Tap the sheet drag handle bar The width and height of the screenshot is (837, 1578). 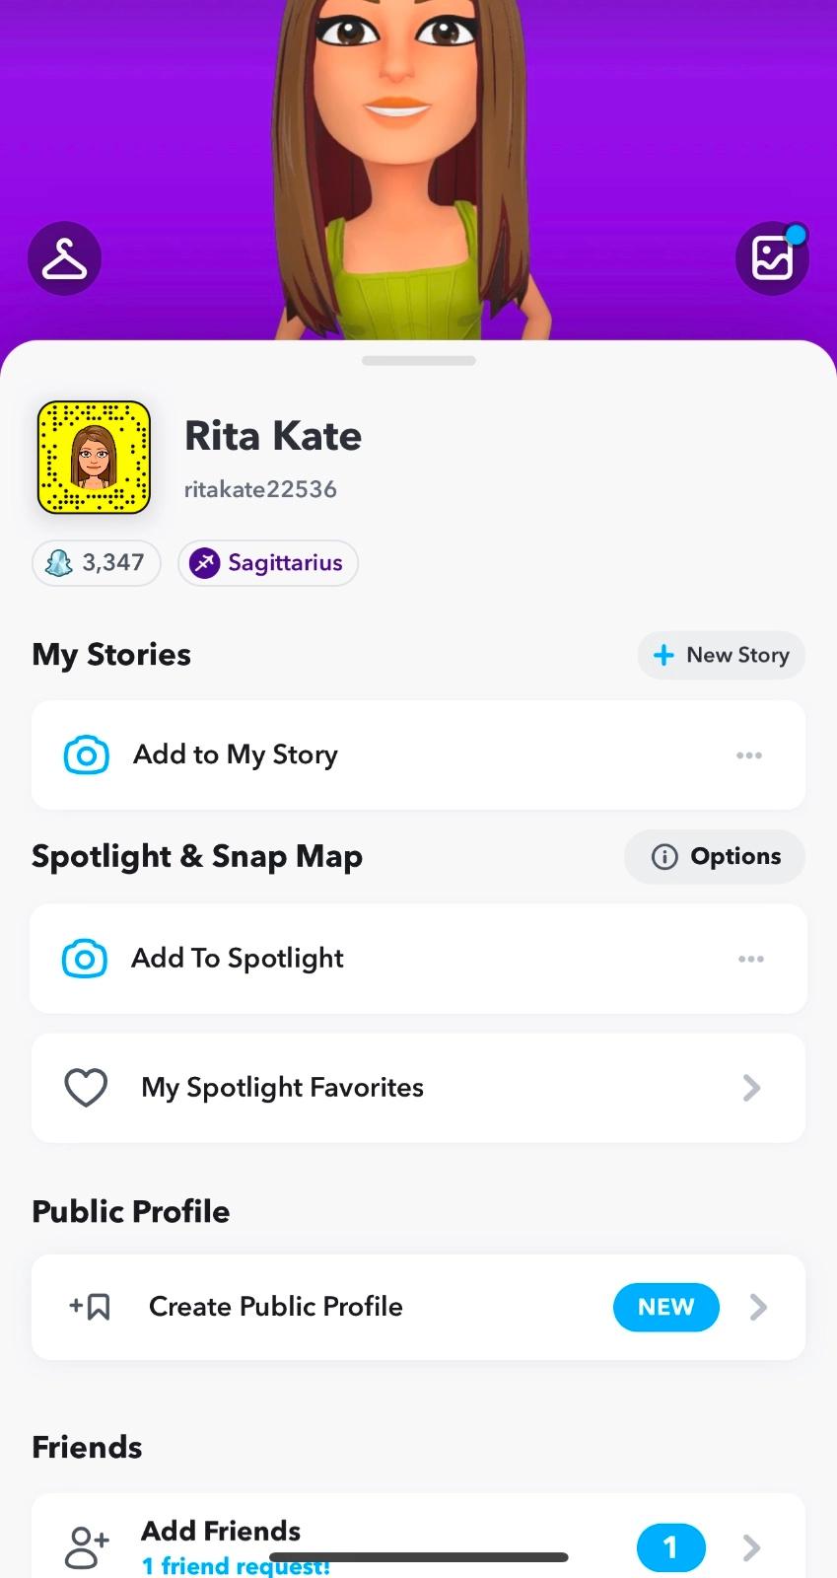click(418, 361)
